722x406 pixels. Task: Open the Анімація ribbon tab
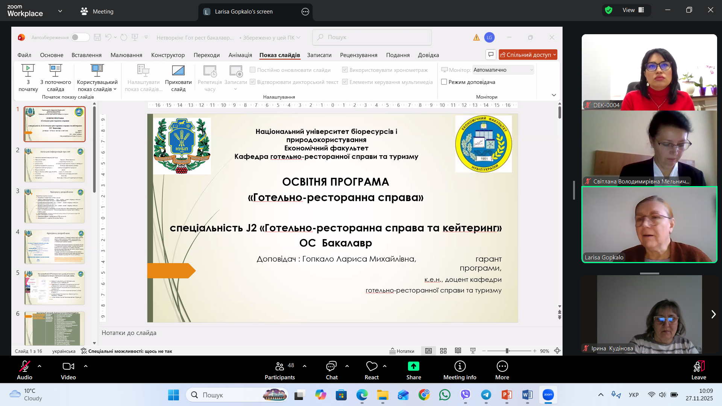click(x=240, y=55)
